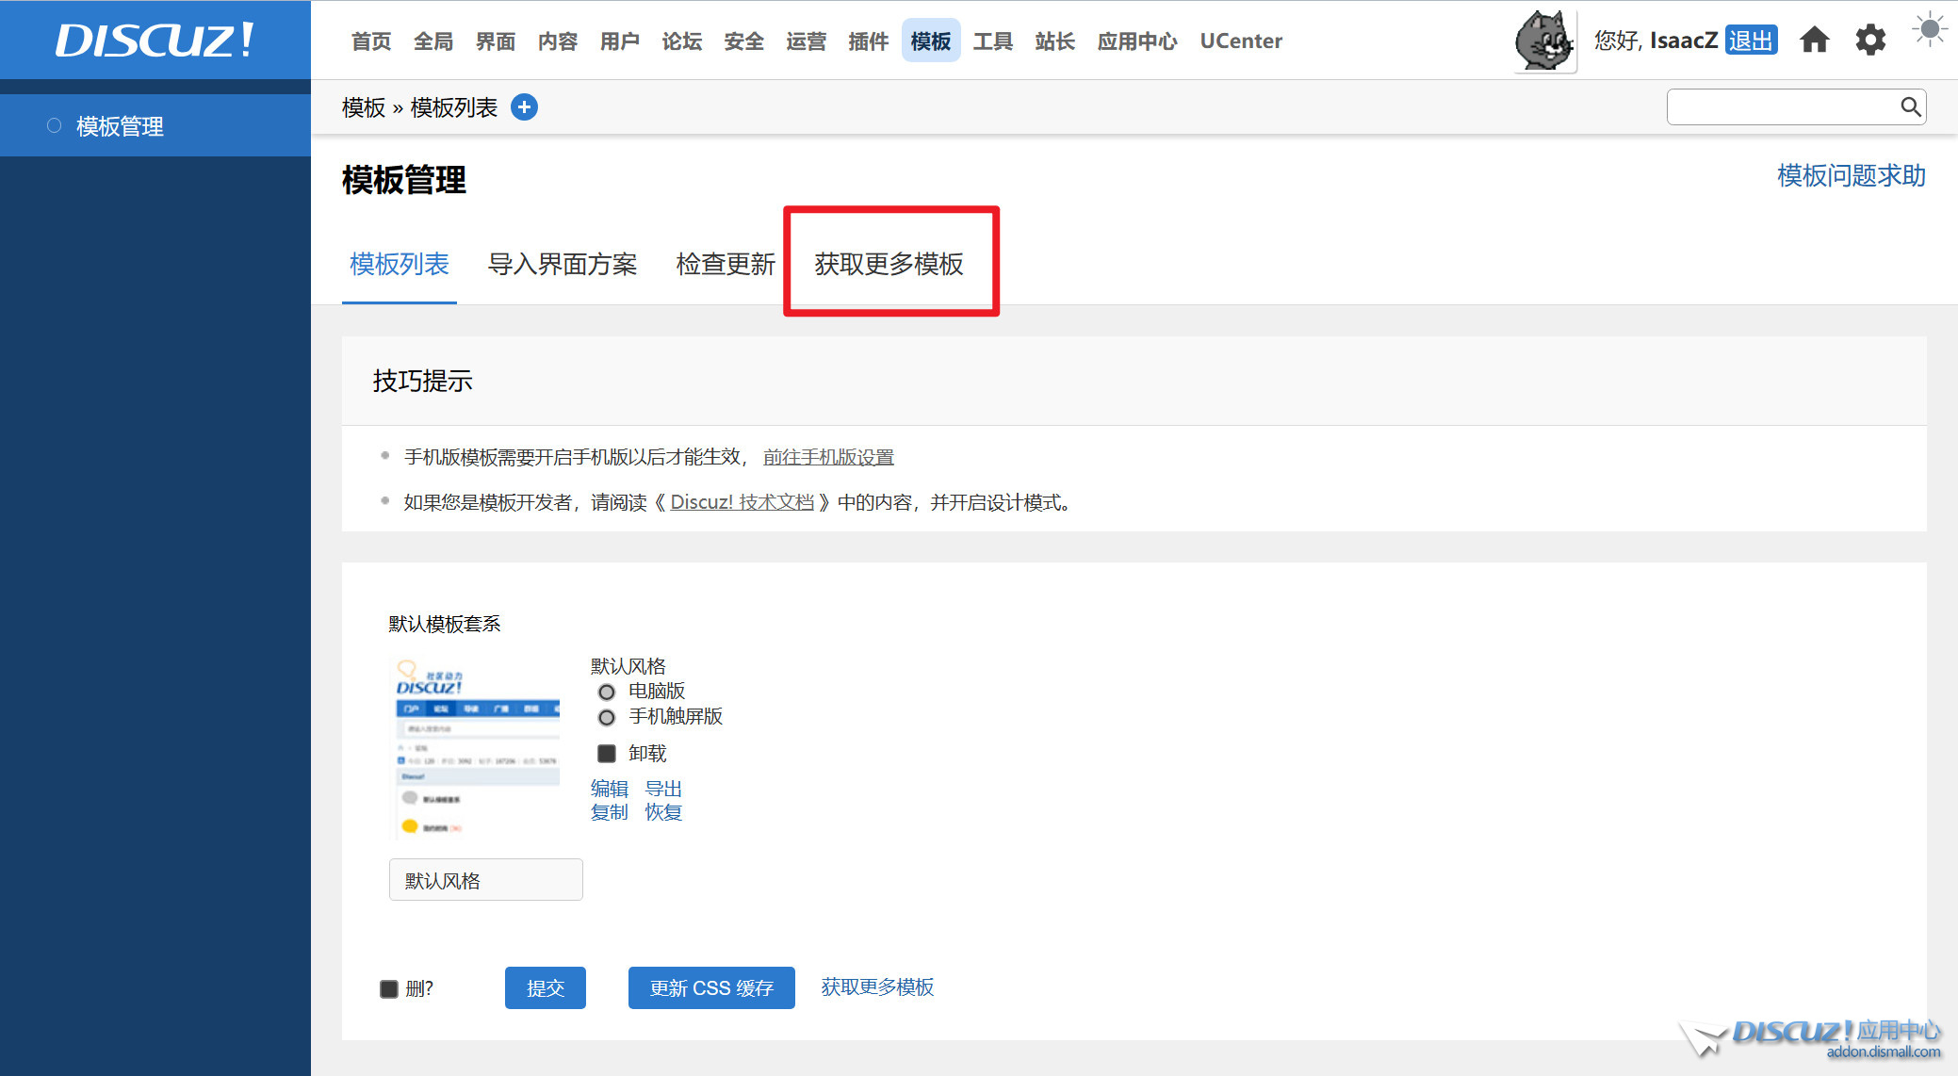The image size is (1958, 1076).
Task: Click the 默认风格 name input field
Action: click(x=485, y=880)
